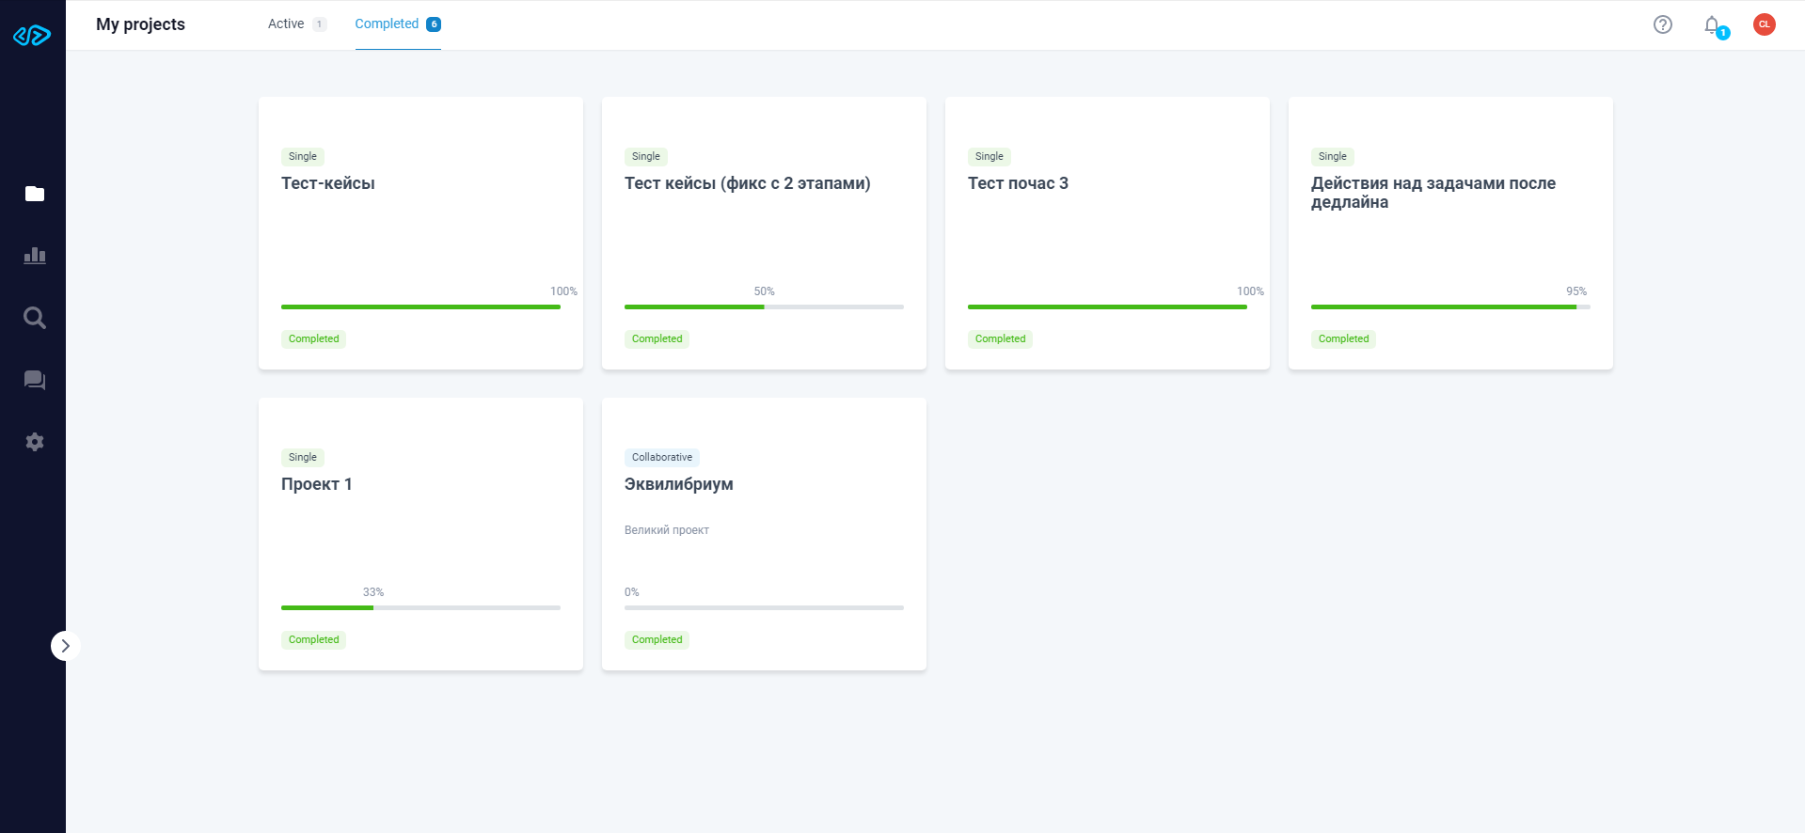The image size is (1805, 833).
Task: Open the help question mark icon
Action: (x=1663, y=24)
